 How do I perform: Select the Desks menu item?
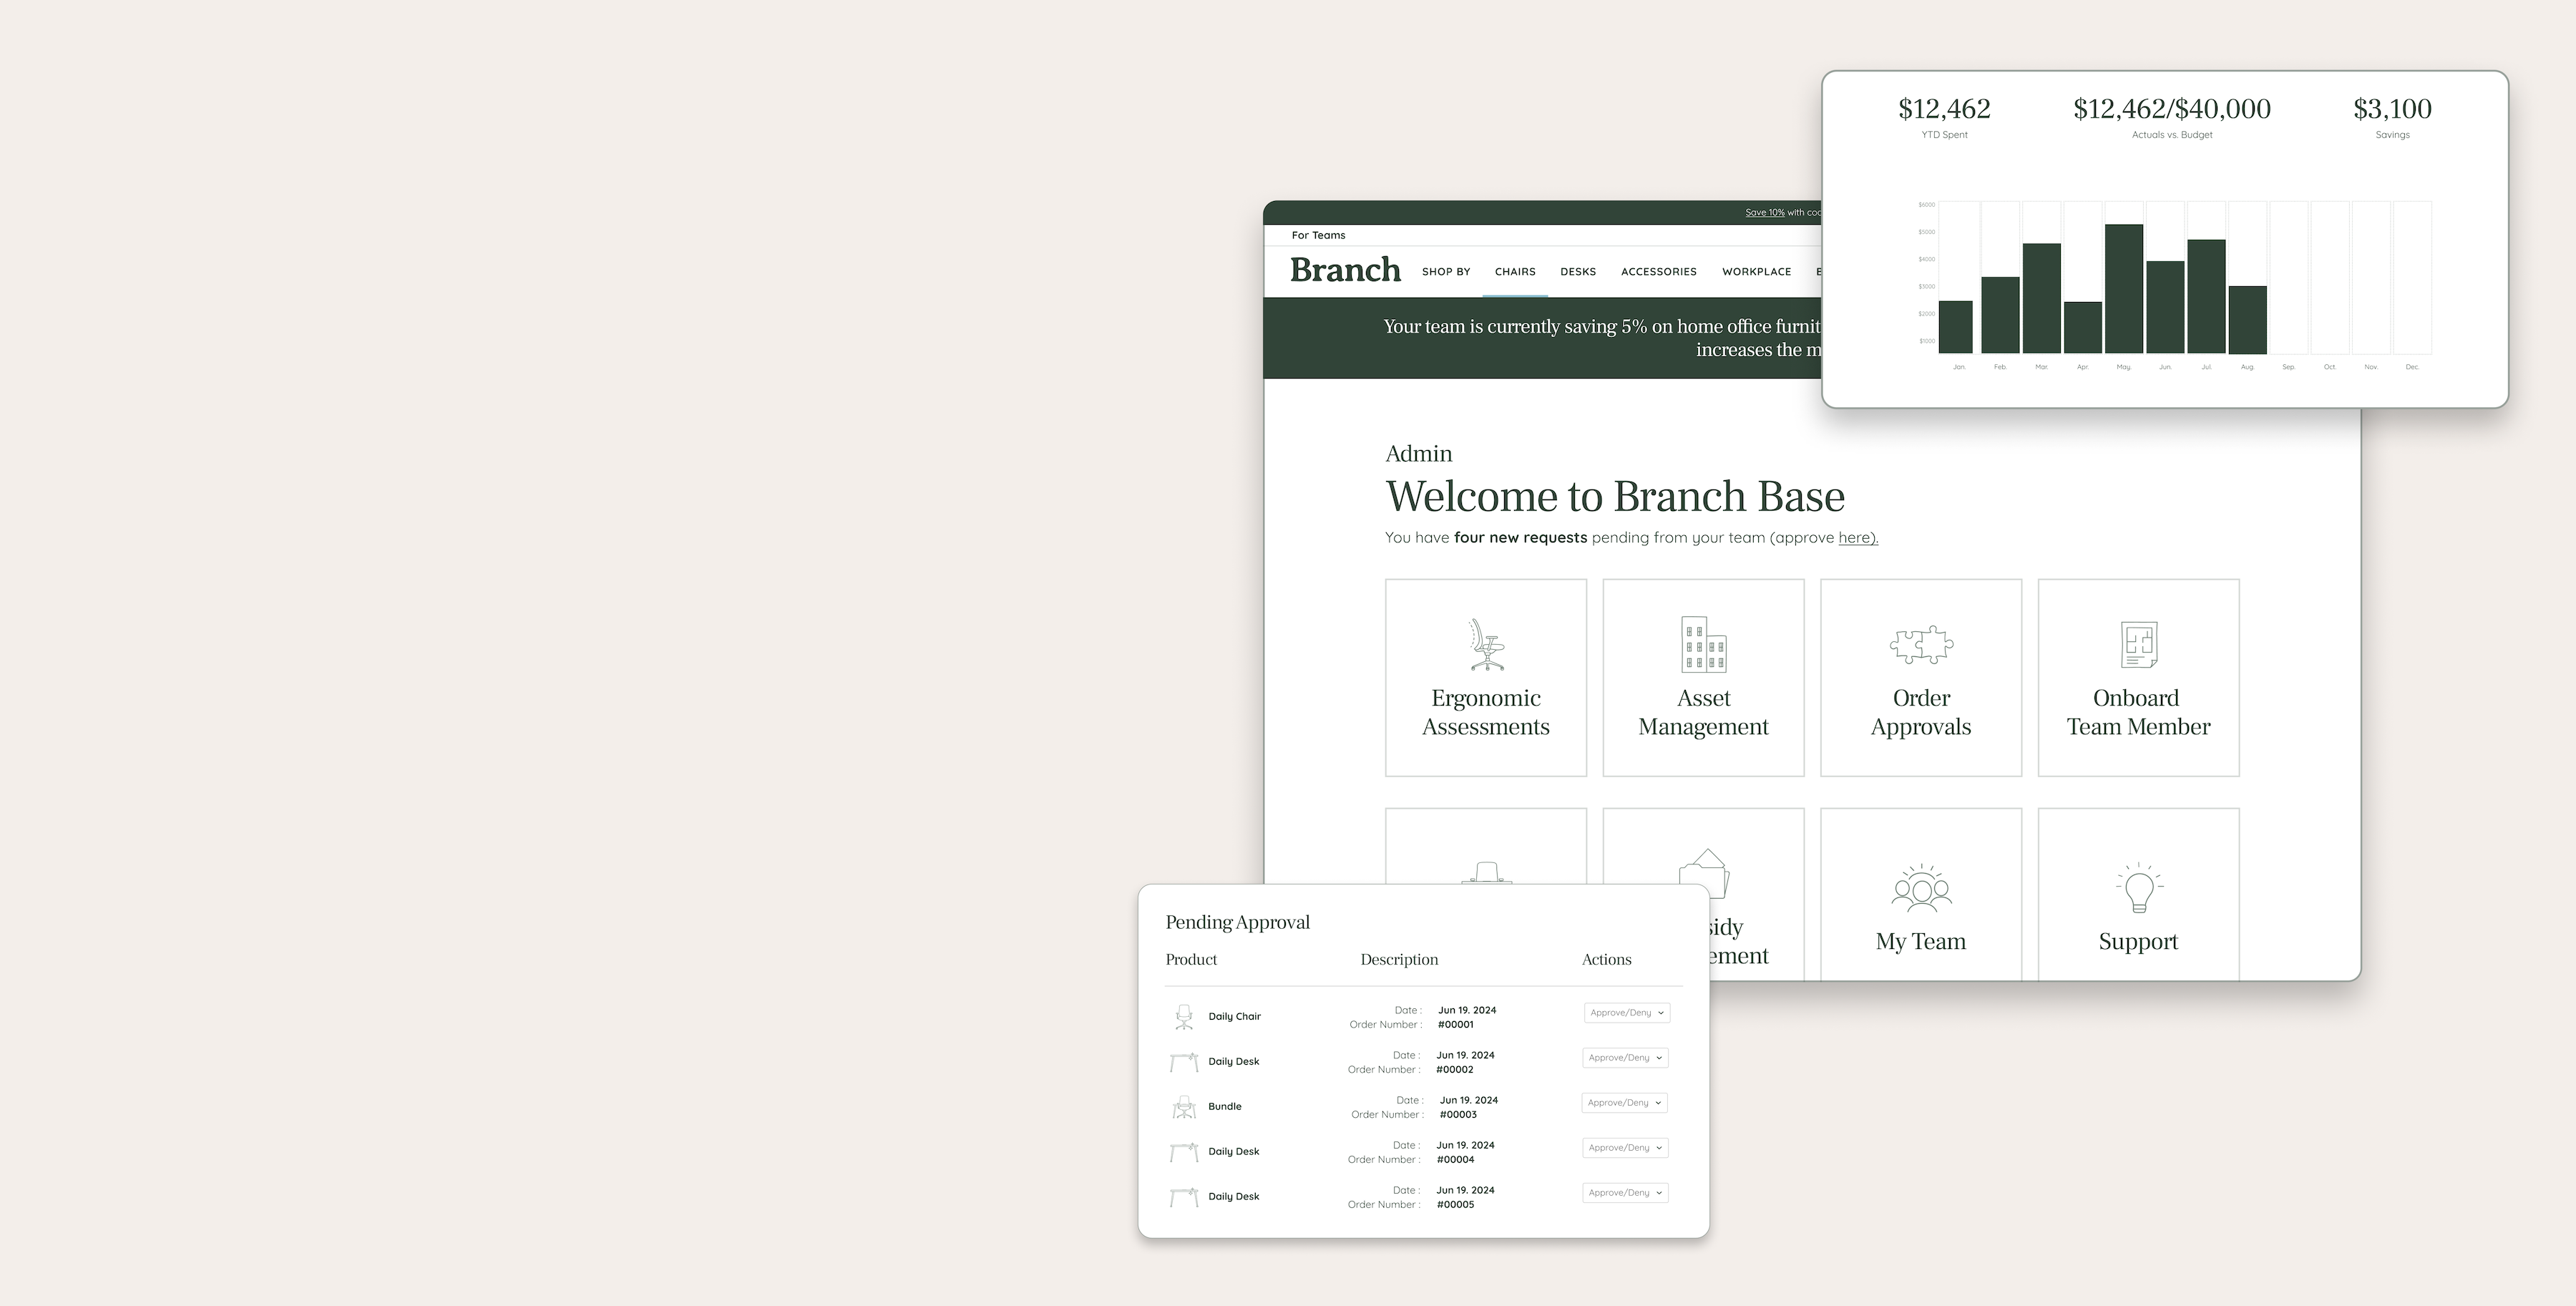tap(1577, 272)
